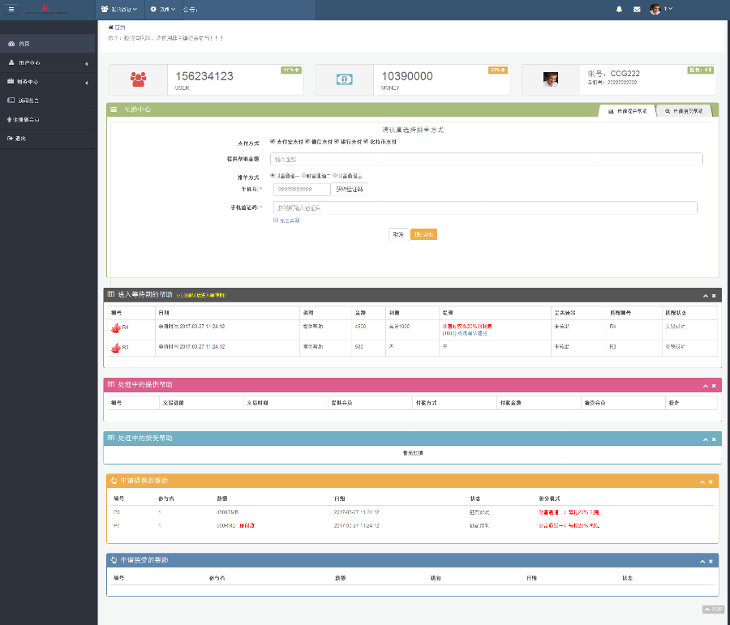This screenshot has width=730, height=625.
Task: Click the red flame icon in row R4
Action: click(x=115, y=328)
